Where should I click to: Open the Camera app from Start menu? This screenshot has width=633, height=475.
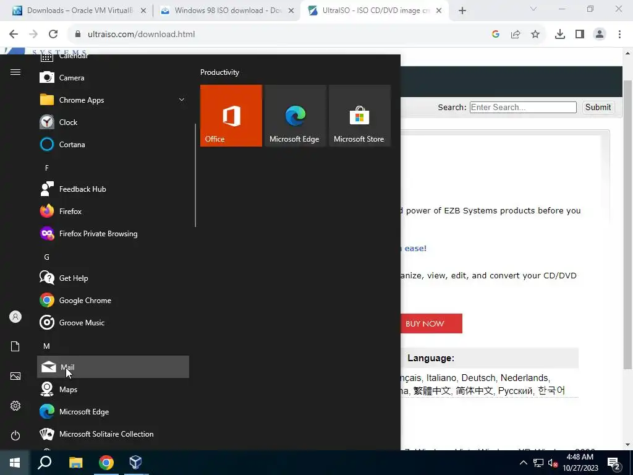113,77
